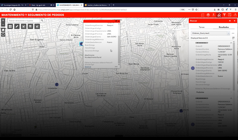This screenshot has height=140, width=238.
Task: Open the layer list stack icon
Action: pos(208,15)
